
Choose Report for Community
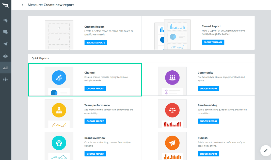click(209, 89)
